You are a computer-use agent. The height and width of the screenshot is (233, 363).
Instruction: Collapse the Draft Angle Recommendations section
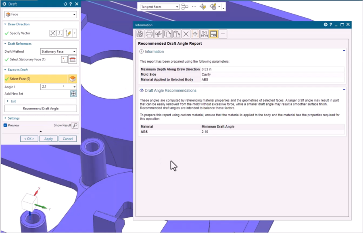point(344,90)
